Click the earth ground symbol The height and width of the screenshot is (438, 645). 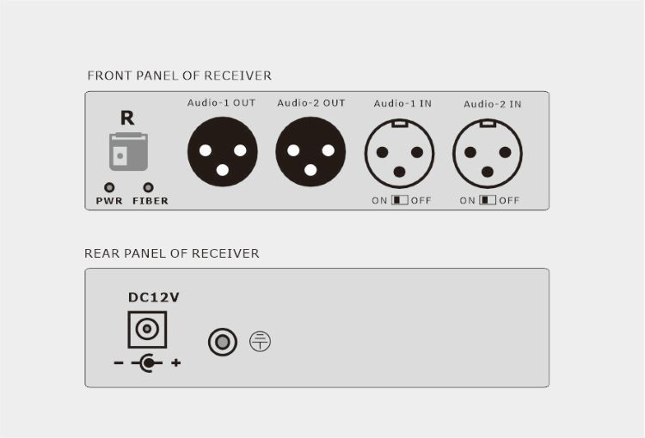(260, 342)
